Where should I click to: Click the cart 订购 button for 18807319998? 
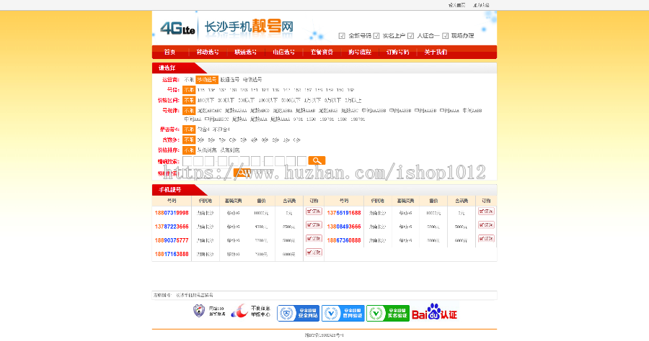314,212
